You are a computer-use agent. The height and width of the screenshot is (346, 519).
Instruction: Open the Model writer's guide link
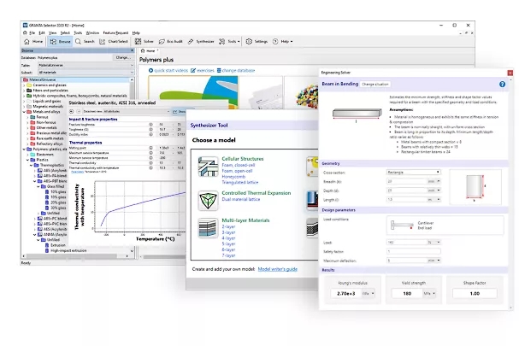(277, 269)
